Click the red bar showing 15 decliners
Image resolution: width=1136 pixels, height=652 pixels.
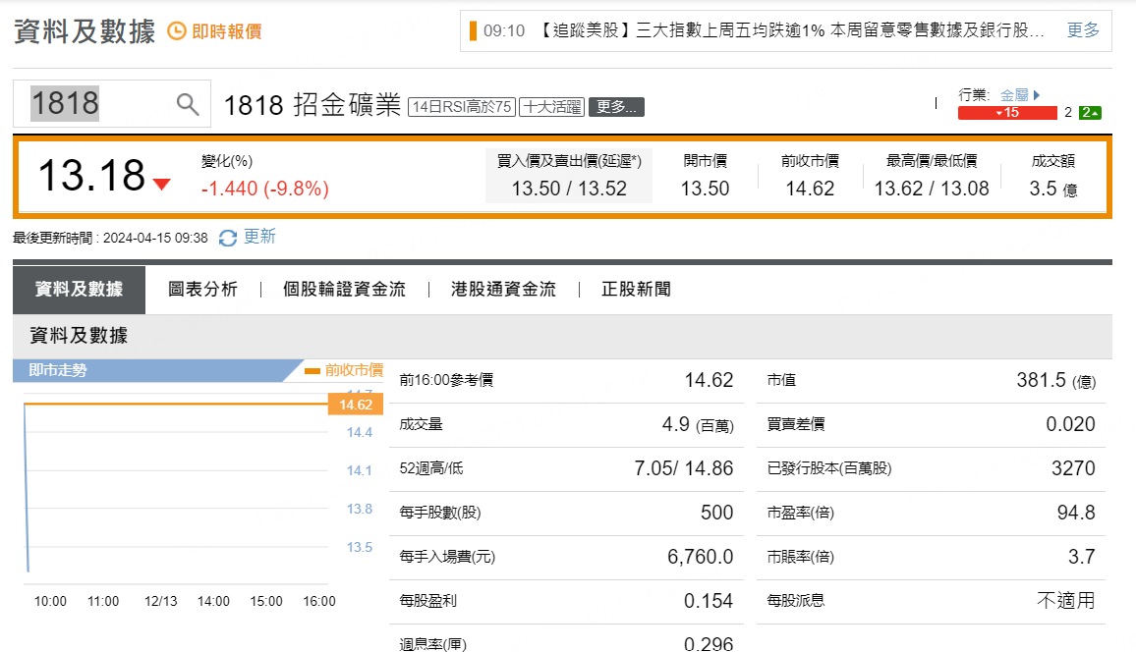pos(1006,113)
